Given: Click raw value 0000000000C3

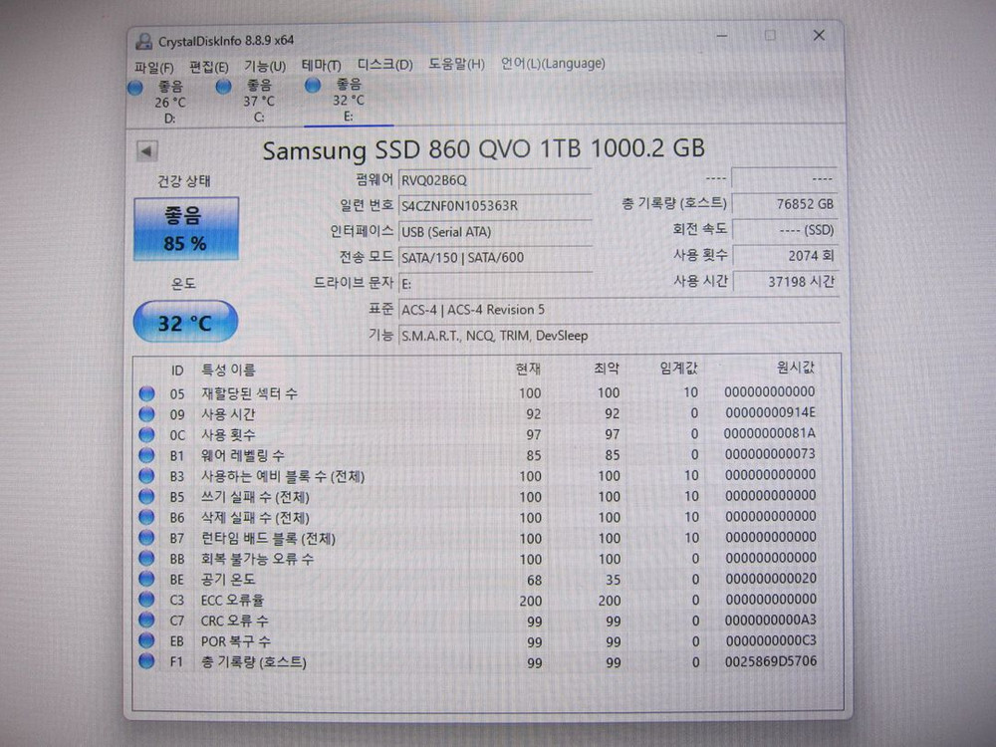Looking at the screenshot, I should (771, 640).
